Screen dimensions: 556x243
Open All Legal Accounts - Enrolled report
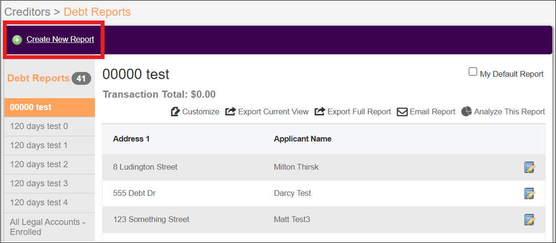pyautogui.click(x=50, y=227)
